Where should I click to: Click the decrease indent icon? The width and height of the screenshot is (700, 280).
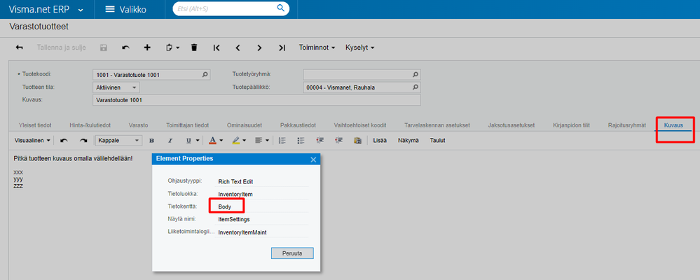pos(320,141)
